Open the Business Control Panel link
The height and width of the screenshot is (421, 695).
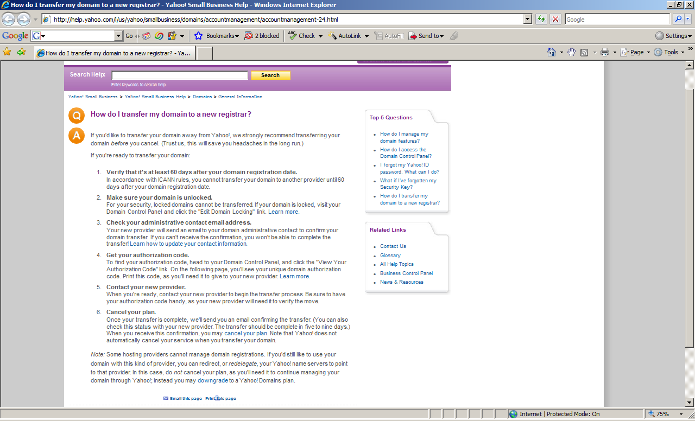[x=407, y=273]
